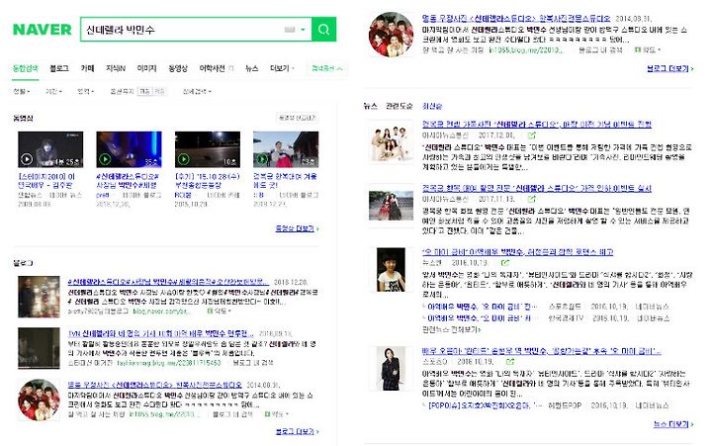Open the fashionmag blog.me URL link
Image resolution: width=712 pixels, height=446 pixels.
pyautogui.click(x=169, y=362)
